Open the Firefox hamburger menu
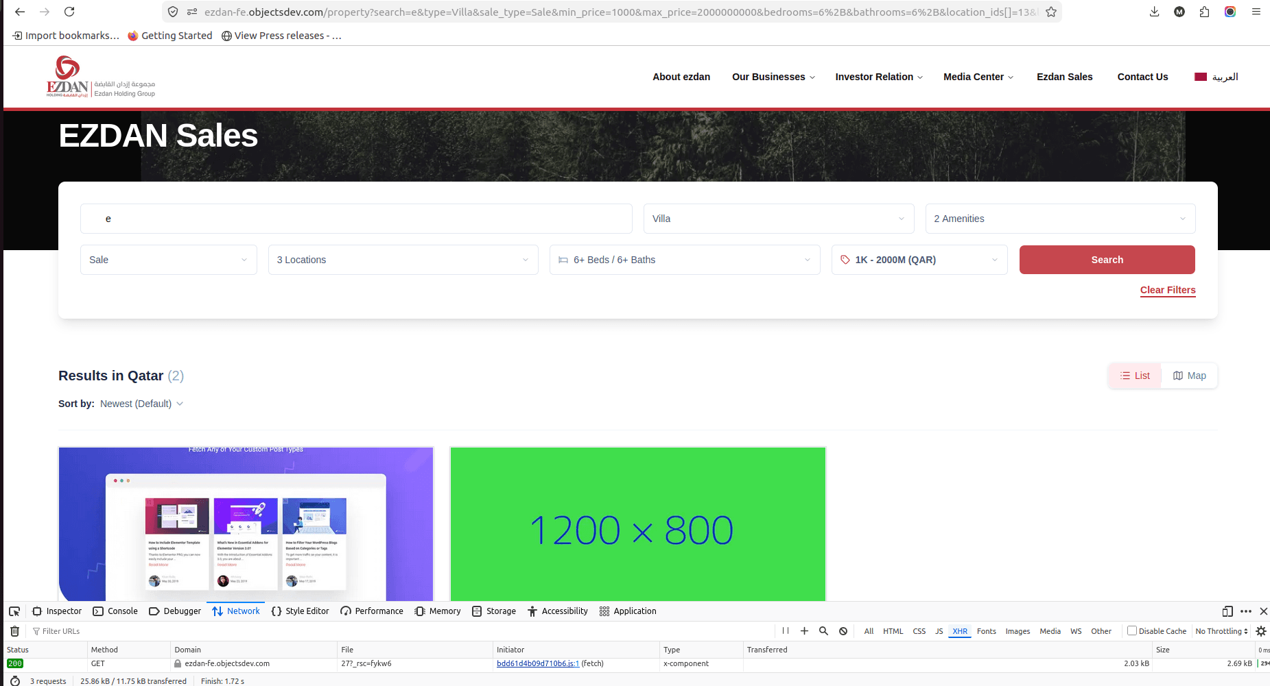This screenshot has width=1270, height=686. 1256,12
